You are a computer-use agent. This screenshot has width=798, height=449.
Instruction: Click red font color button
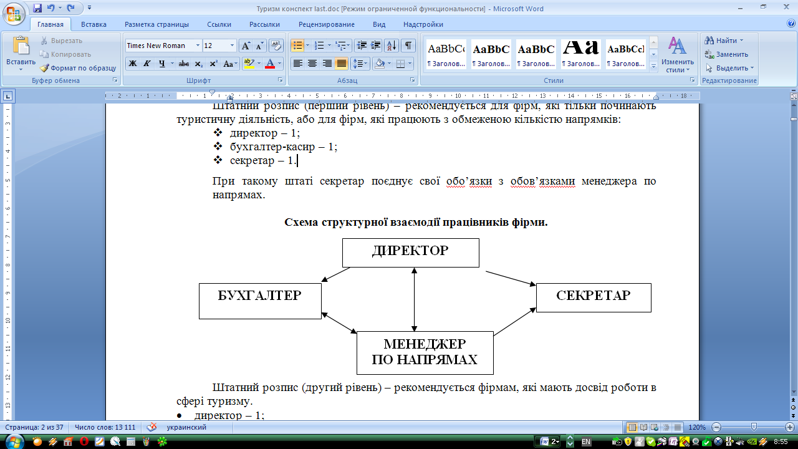click(x=270, y=64)
